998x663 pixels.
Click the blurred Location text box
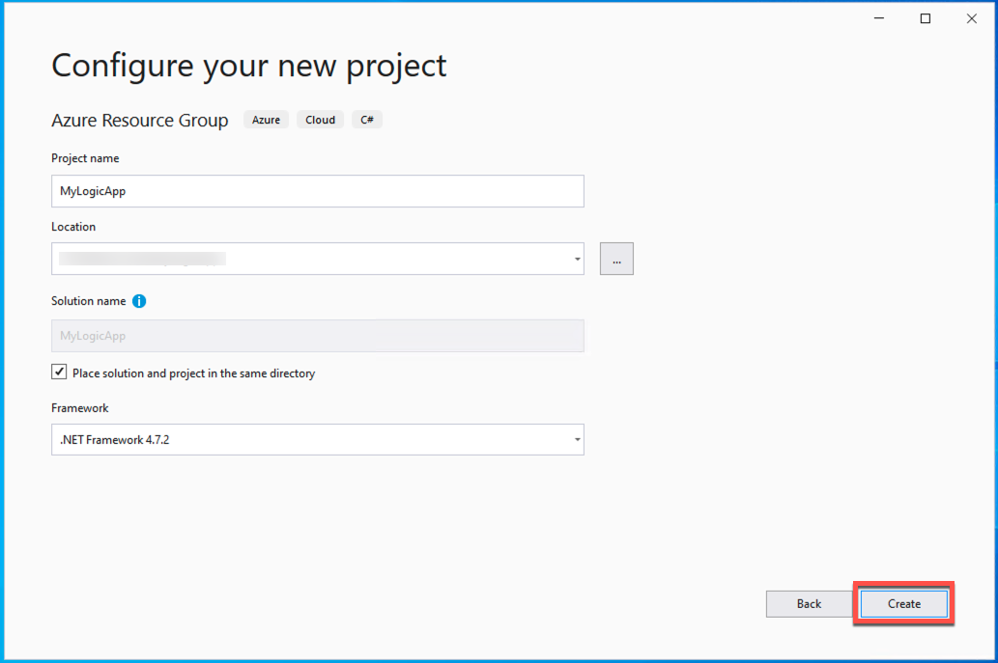click(x=290, y=259)
